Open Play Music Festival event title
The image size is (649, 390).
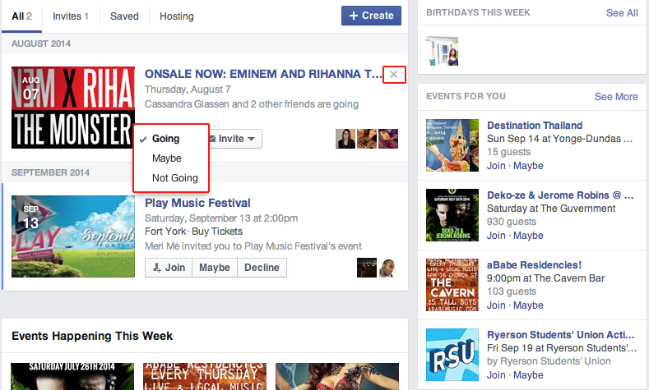click(x=197, y=203)
